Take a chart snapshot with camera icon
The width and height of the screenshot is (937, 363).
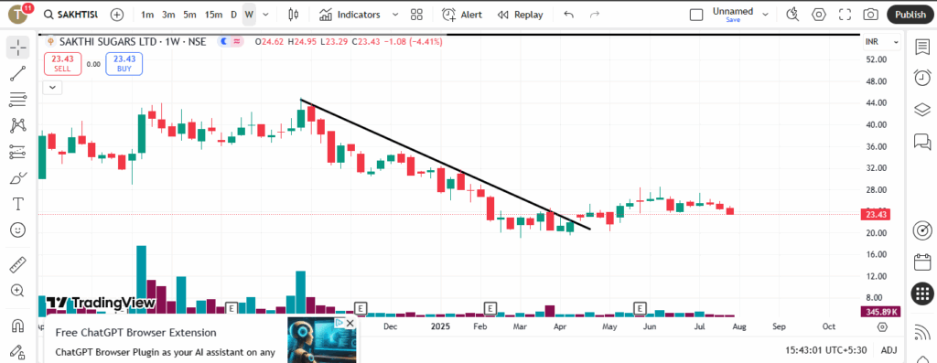point(871,15)
